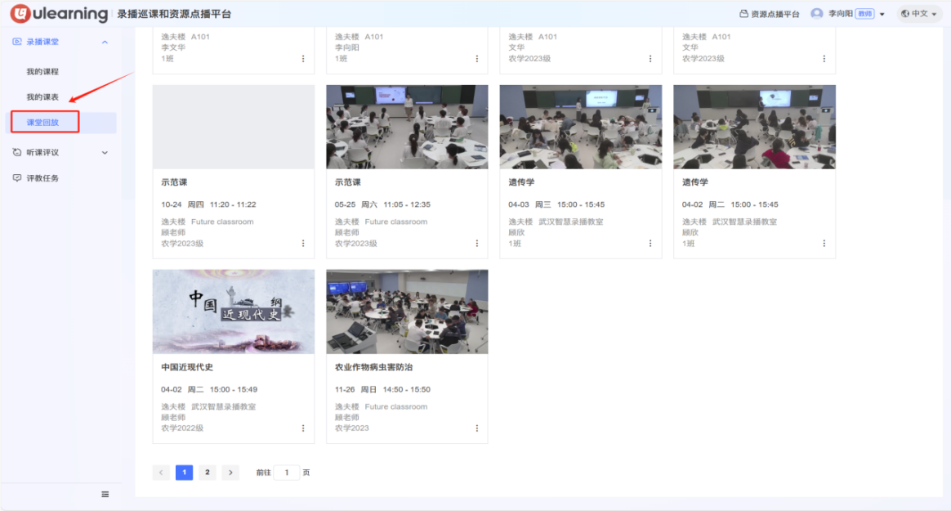
Task: Open the 资源点播平台 link icon
Action: pos(743,14)
